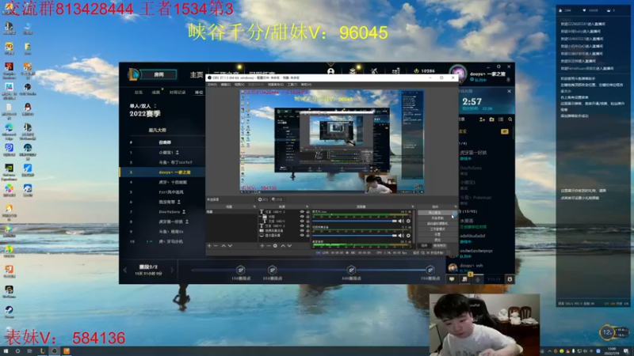This screenshot has height=356, width=634.
Task: Open League client loot hammer icon
Action: [374, 71]
